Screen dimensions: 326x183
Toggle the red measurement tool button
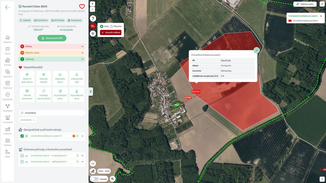[x=93, y=26]
